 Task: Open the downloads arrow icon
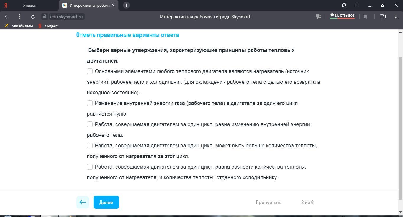(396, 17)
